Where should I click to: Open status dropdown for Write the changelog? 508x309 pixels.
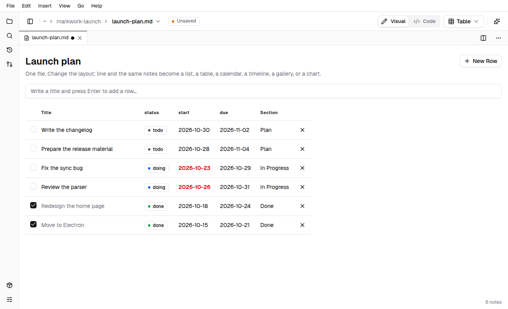coord(156,130)
